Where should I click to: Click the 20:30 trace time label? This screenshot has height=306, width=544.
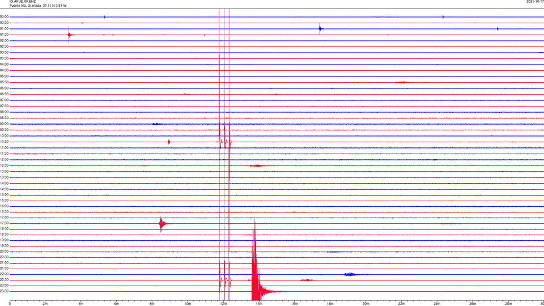point(4,257)
